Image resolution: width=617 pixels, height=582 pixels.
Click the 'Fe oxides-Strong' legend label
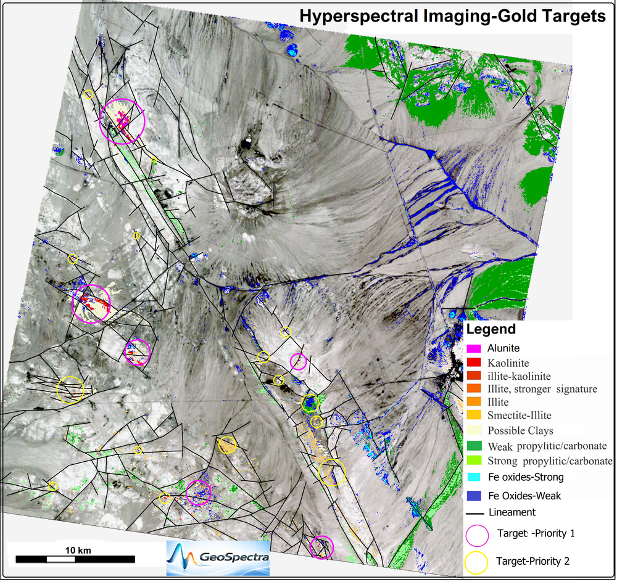526,477
